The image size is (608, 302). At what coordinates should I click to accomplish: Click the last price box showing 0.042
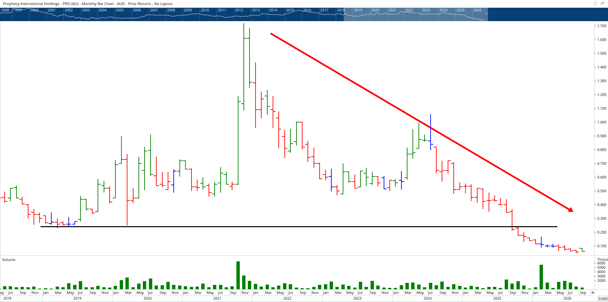click(x=603, y=298)
